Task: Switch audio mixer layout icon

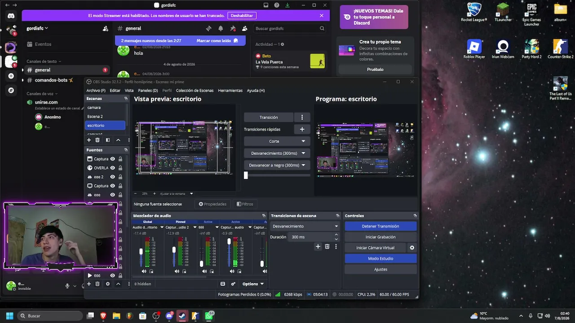Action: (222, 284)
